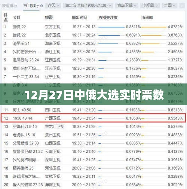
Task: Click the orange share bar for 北京卫视
Action: tap(151, 36)
